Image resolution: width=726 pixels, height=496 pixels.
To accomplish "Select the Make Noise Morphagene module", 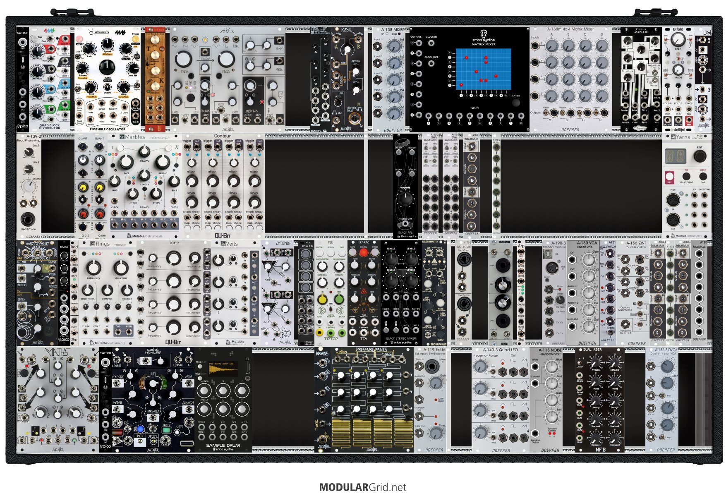I will coord(153,399).
